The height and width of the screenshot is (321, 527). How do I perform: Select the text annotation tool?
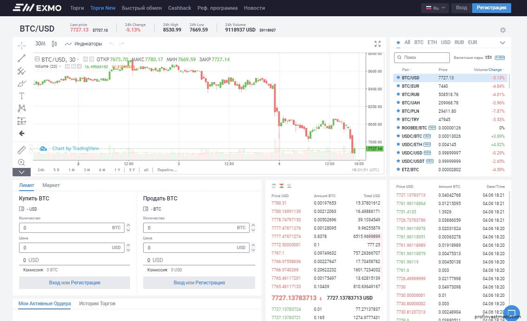coord(22,96)
